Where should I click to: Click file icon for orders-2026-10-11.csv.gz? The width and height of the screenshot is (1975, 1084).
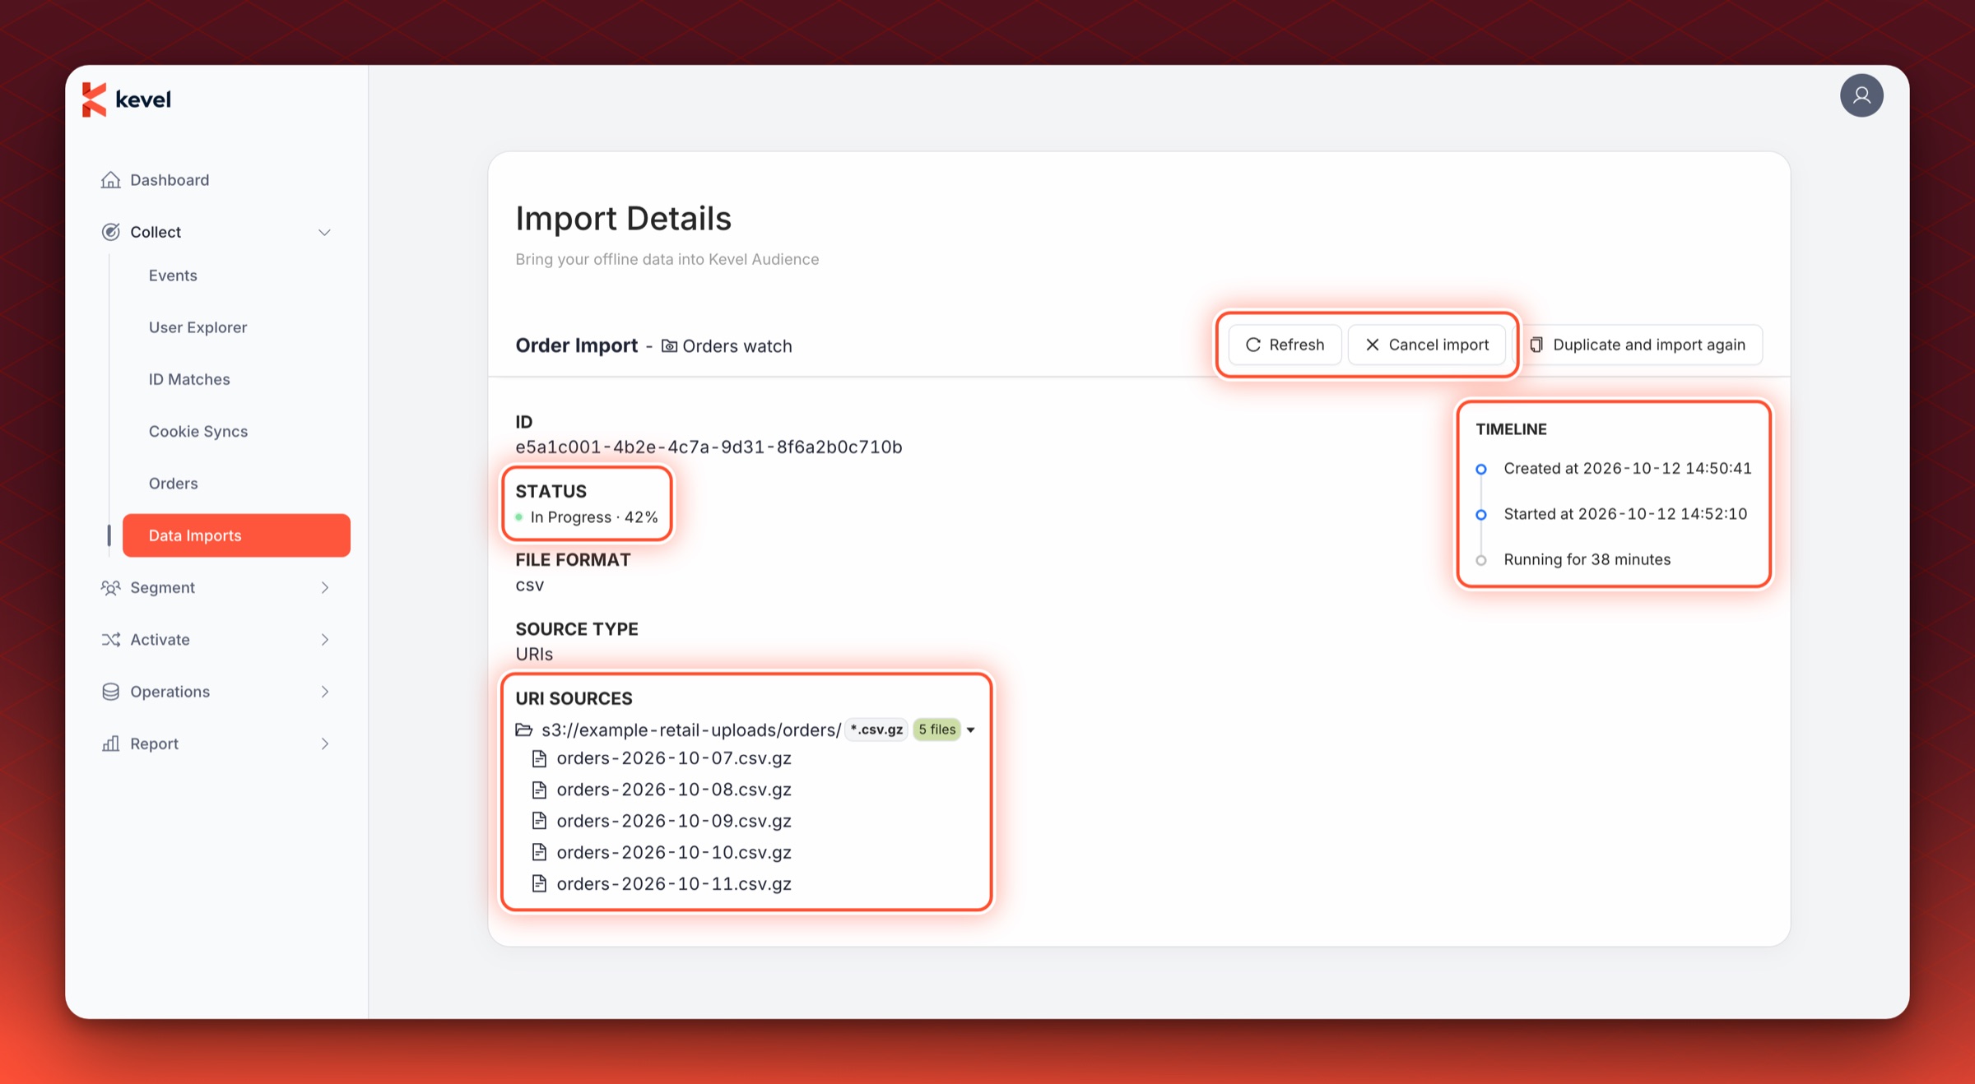pyautogui.click(x=539, y=883)
